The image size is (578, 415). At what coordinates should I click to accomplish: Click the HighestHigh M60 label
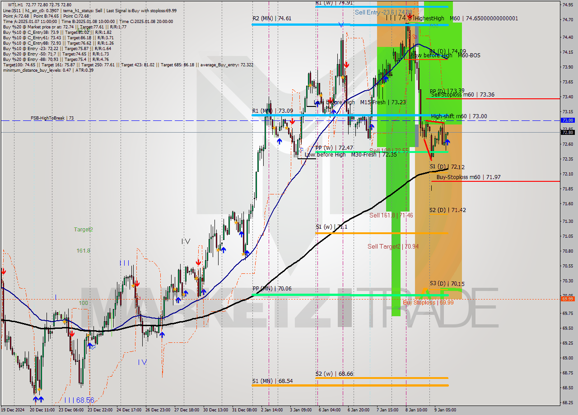[466, 18]
